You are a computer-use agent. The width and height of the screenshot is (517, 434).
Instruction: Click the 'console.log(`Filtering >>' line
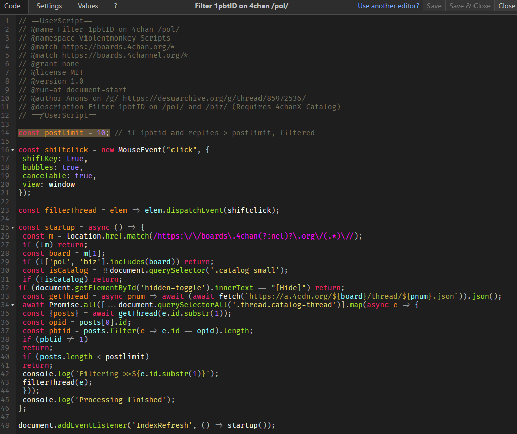120,374
